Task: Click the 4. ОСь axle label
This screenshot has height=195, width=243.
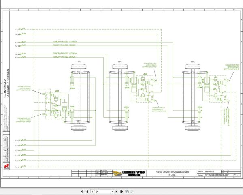Action: pyautogui.click(x=193, y=62)
